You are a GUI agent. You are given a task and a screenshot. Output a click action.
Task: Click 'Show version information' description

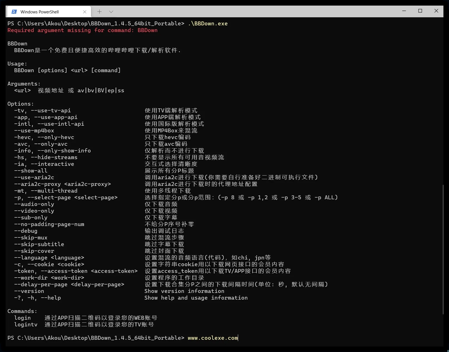pyautogui.click(x=184, y=291)
